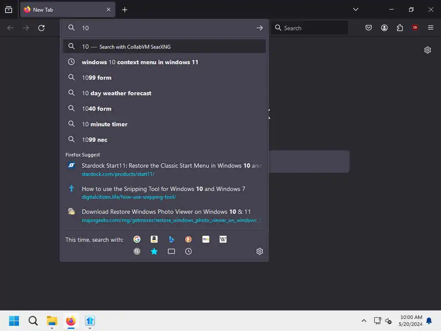The width and height of the screenshot is (441, 331).
Task: Search open tabs using the tabs icon
Action: (171, 251)
